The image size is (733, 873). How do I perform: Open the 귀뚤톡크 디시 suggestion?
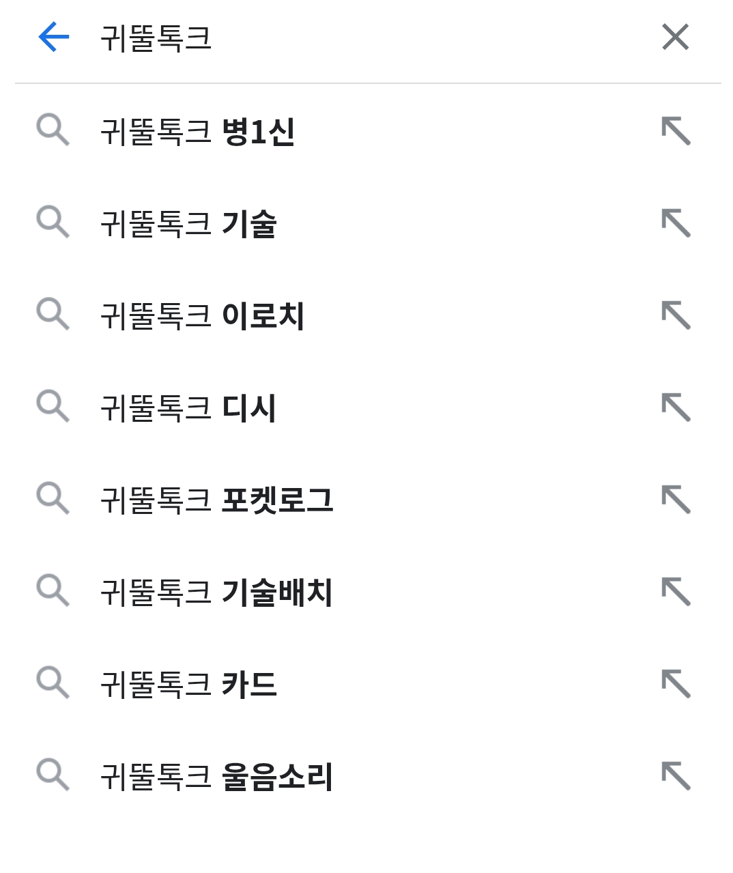[188, 407]
